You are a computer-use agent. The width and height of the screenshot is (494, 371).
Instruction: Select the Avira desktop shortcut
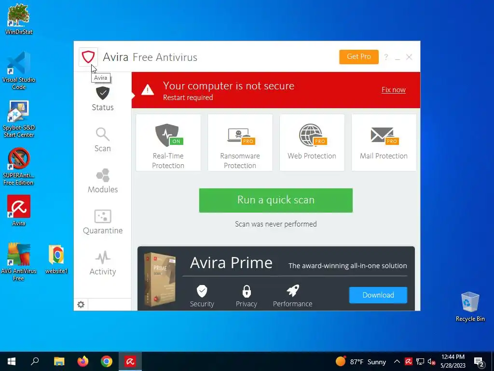[x=19, y=211]
